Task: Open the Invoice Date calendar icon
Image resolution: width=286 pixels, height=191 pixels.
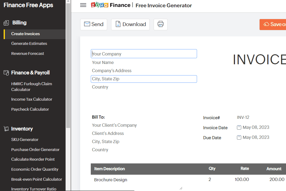Action: click(x=239, y=127)
